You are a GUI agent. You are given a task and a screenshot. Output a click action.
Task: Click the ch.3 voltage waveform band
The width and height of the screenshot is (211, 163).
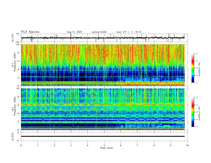[103, 136]
